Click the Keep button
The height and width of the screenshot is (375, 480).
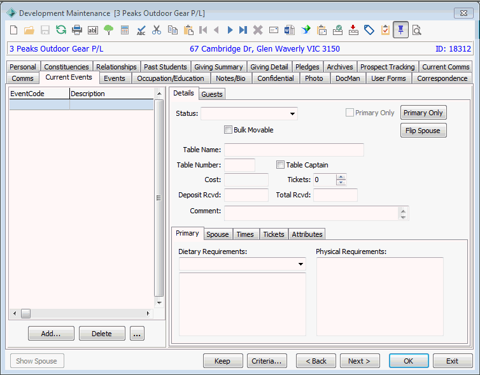tap(223, 361)
